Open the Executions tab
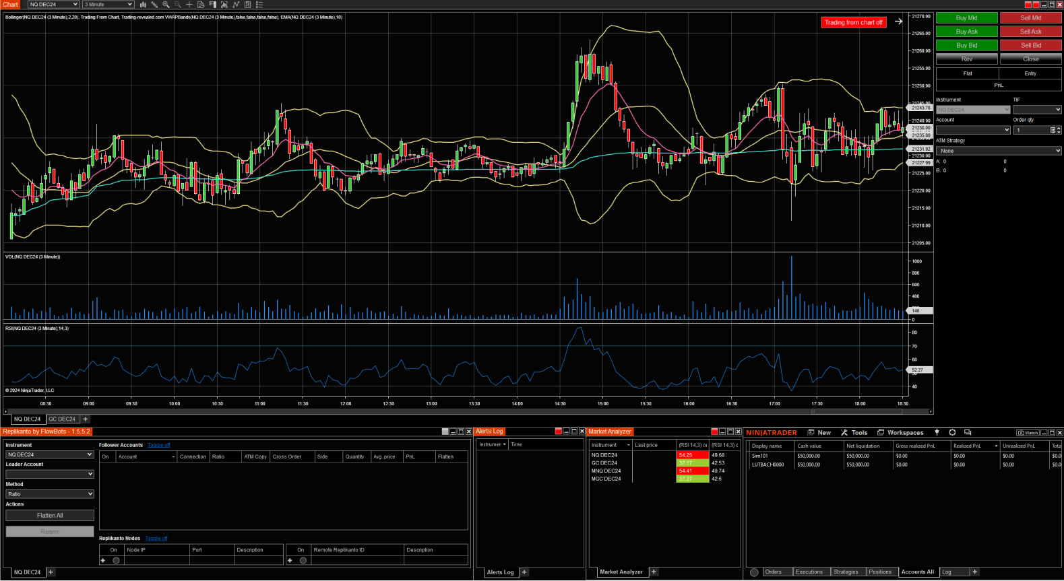Screen dimensions: 1064x581 click(809, 572)
